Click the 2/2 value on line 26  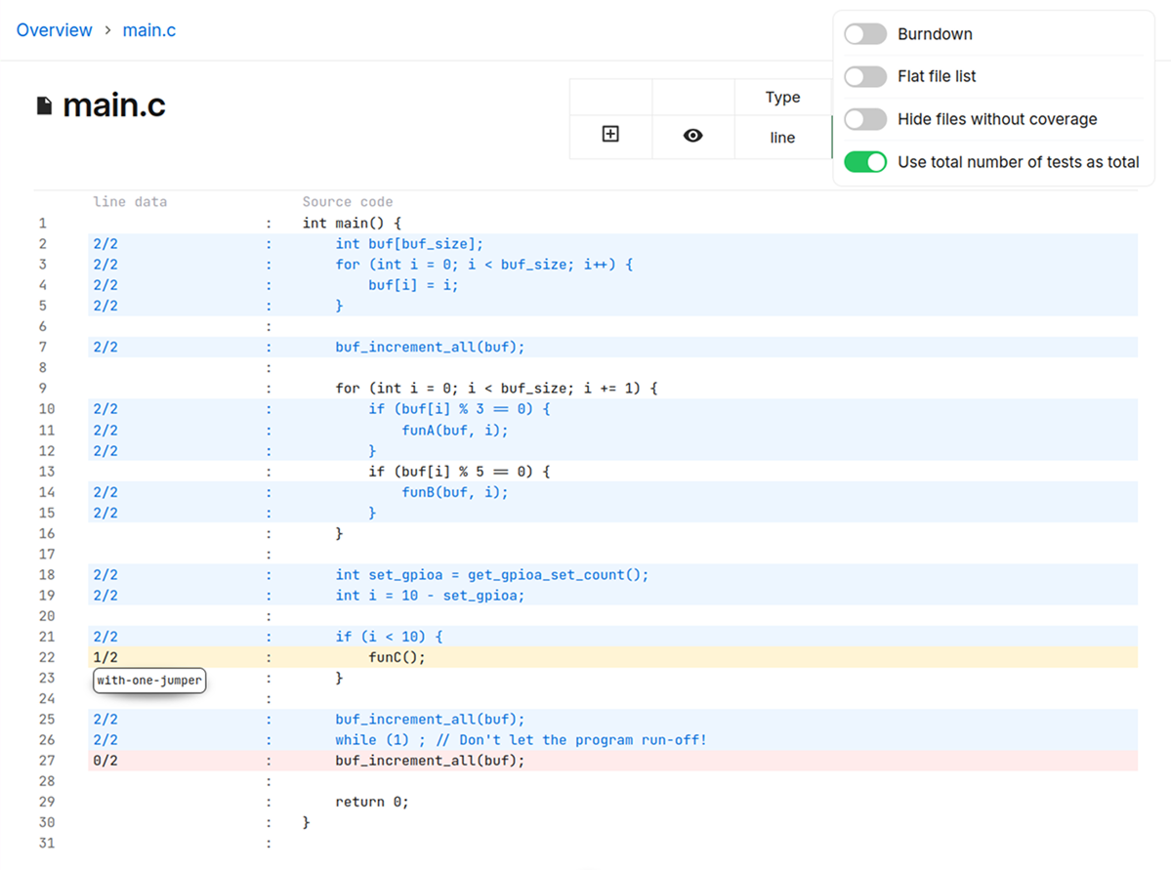point(105,739)
